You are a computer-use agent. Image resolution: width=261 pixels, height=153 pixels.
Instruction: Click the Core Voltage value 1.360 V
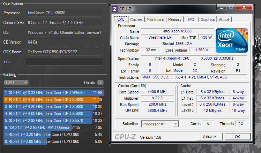[x=202, y=50]
